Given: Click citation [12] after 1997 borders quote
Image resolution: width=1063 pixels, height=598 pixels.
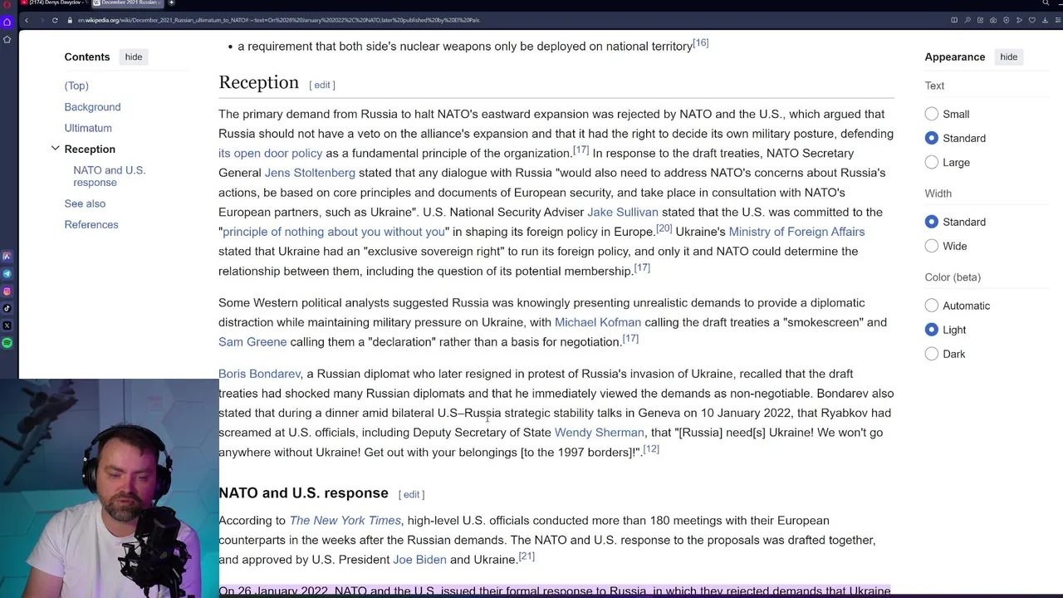Looking at the screenshot, I should pyautogui.click(x=651, y=449).
